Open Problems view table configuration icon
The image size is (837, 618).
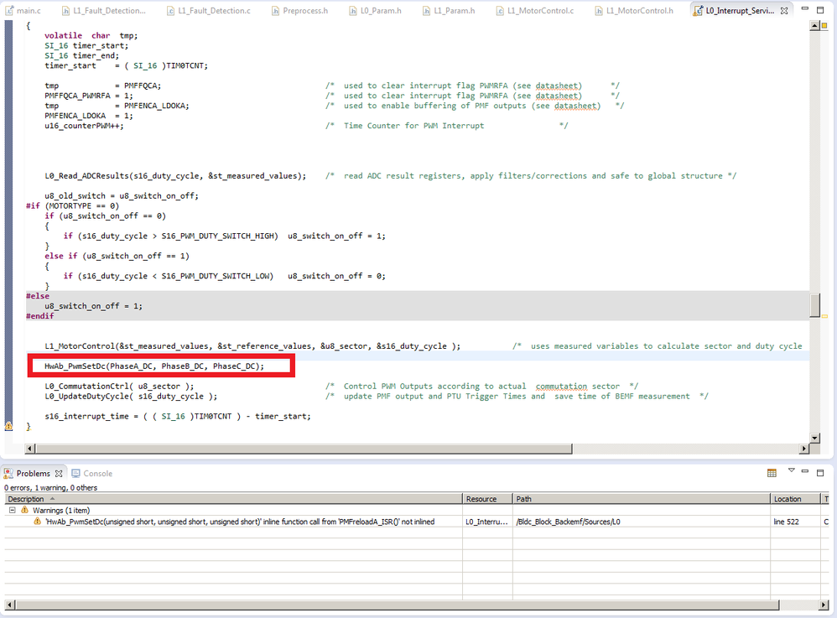pos(772,473)
